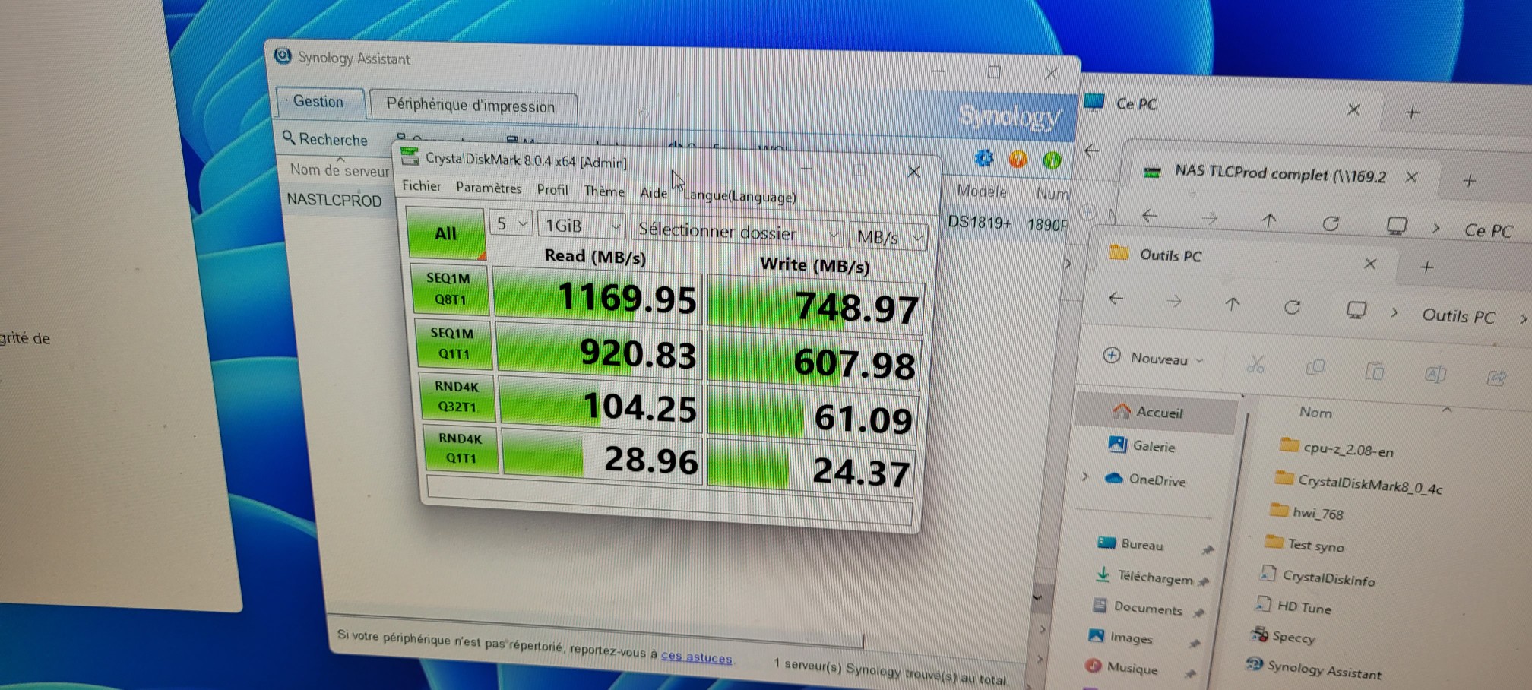Add a new tab in Outils PC window
Image resolution: width=1532 pixels, height=690 pixels.
coord(1426,267)
